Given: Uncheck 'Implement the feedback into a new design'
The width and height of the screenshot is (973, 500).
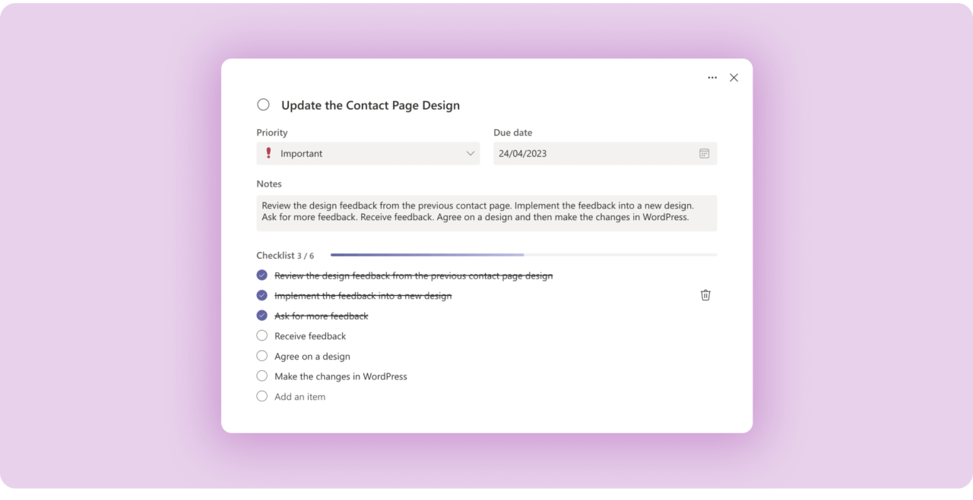Looking at the screenshot, I should click(x=261, y=294).
